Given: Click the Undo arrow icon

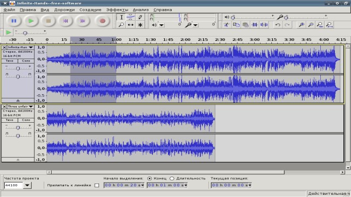Looking at the screenshot, I should pos(278,25).
